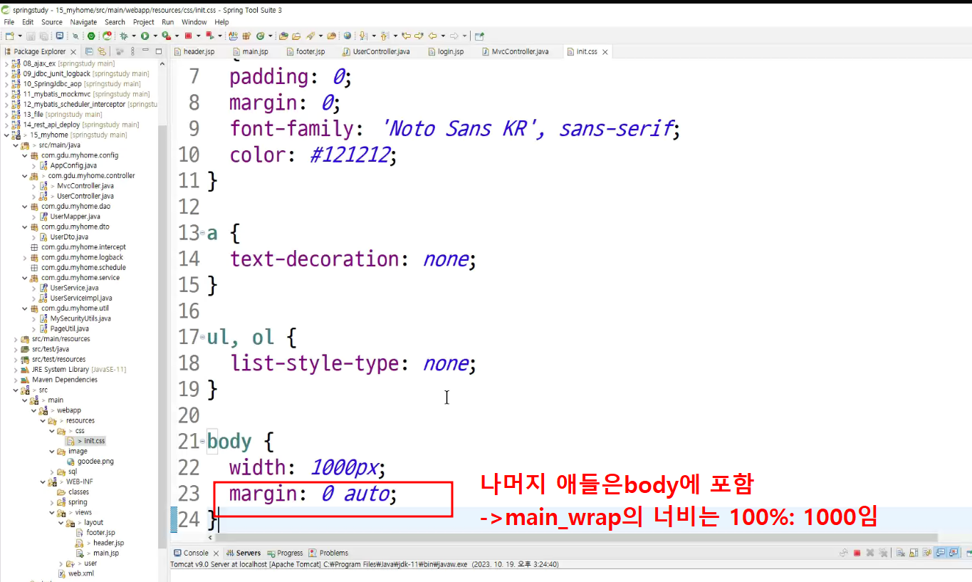
Task: Click the red Stop toolbar icon
Action: (x=188, y=36)
